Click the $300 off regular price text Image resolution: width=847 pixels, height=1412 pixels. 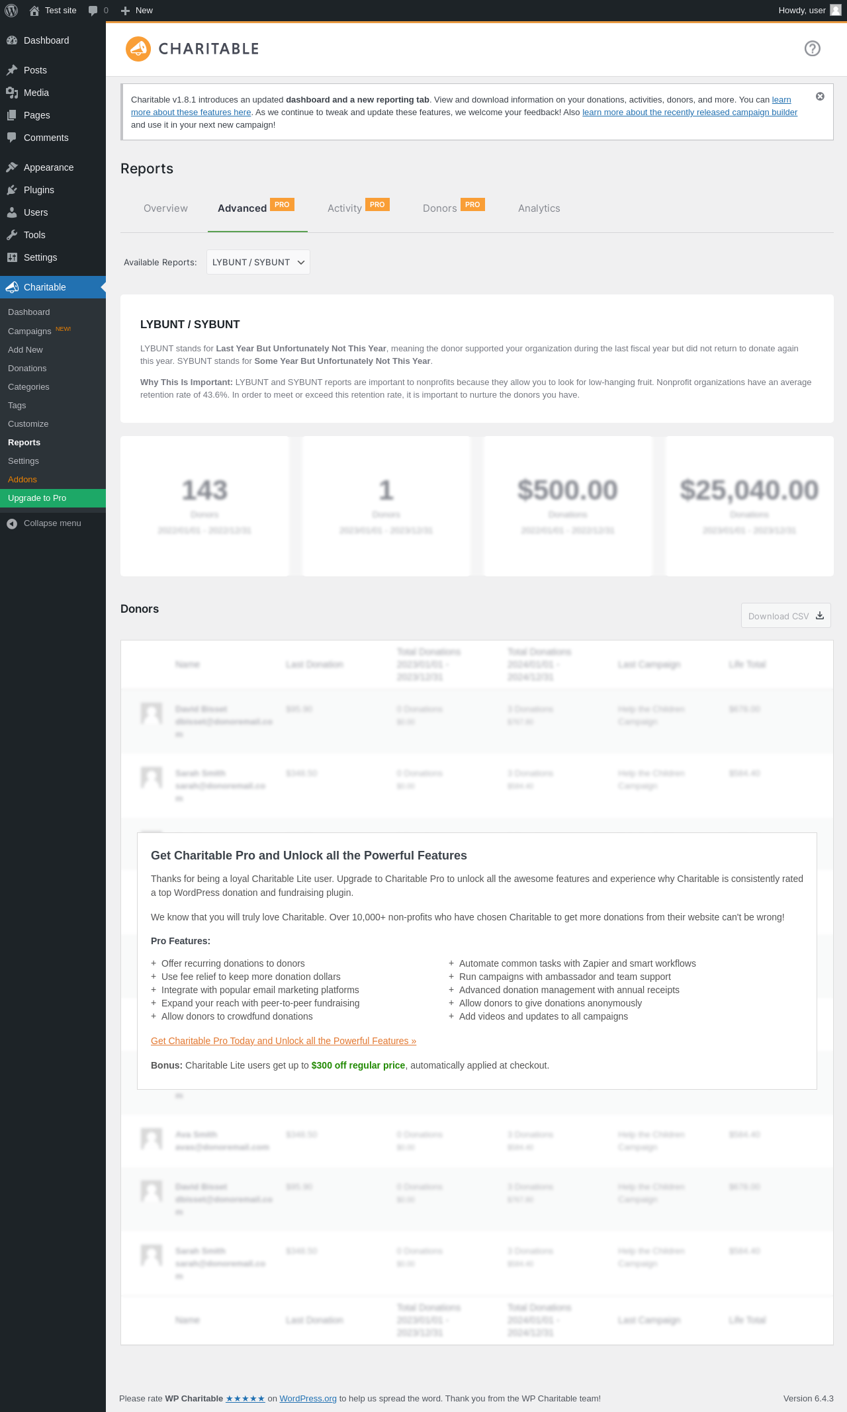click(x=358, y=1065)
